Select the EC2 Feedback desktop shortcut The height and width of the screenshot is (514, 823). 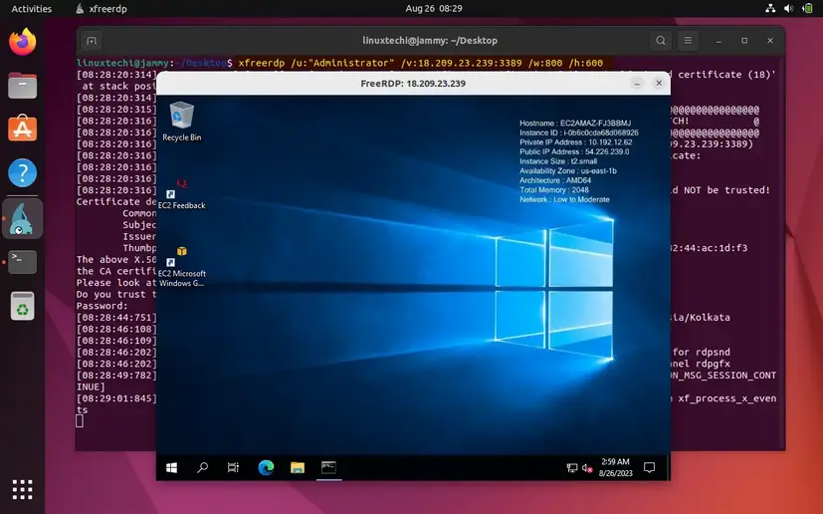[182, 191]
